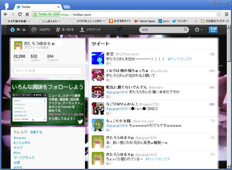Select the 見つける tab
The height and width of the screenshot is (170, 232).
click(x=64, y=30)
